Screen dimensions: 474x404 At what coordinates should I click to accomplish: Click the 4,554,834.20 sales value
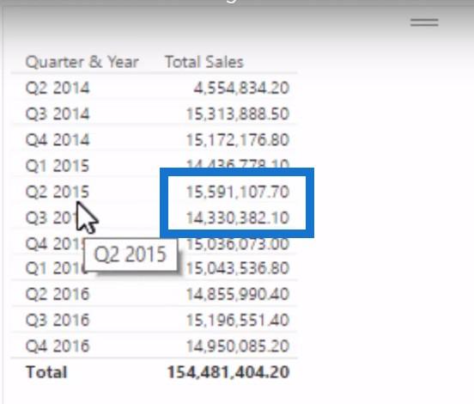point(241,88)
